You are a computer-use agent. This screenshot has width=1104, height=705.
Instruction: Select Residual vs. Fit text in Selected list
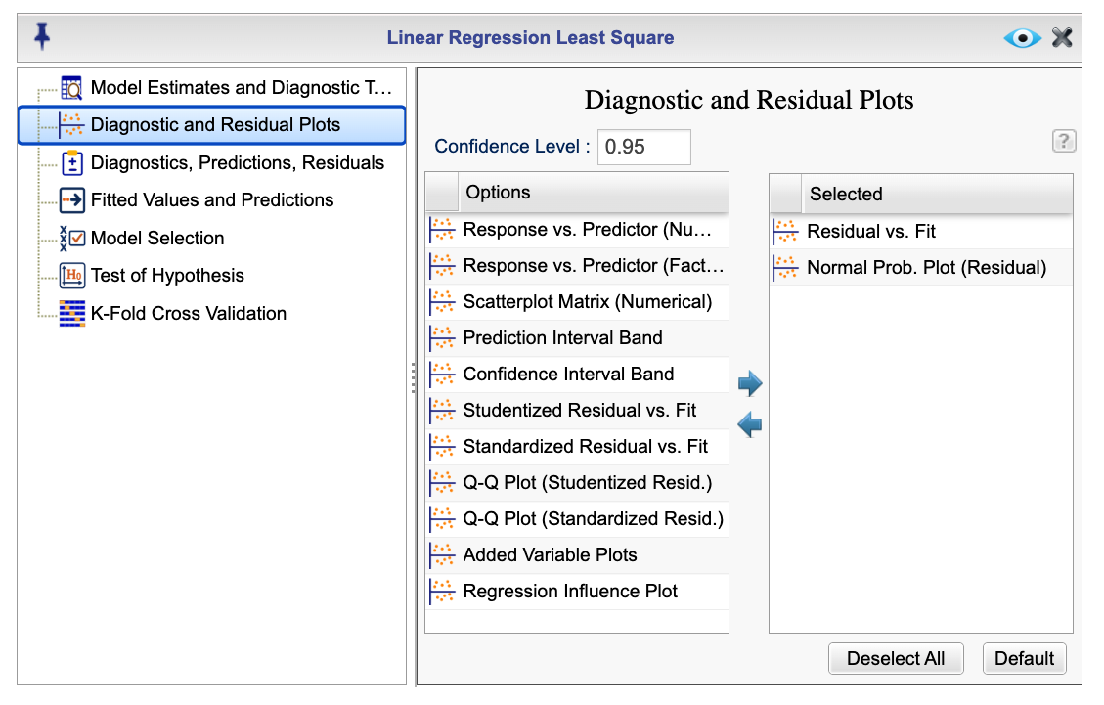pyautogui.click(x=871, y=231)
